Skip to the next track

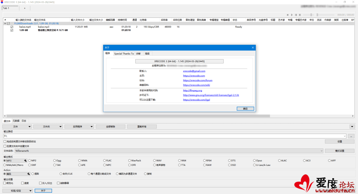(300, 15)
